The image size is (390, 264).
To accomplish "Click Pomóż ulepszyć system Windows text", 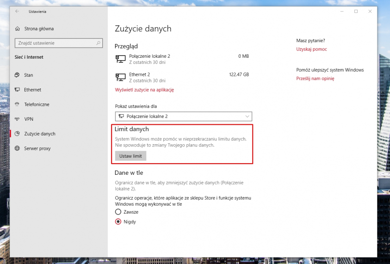I will (x=330, y=70).
